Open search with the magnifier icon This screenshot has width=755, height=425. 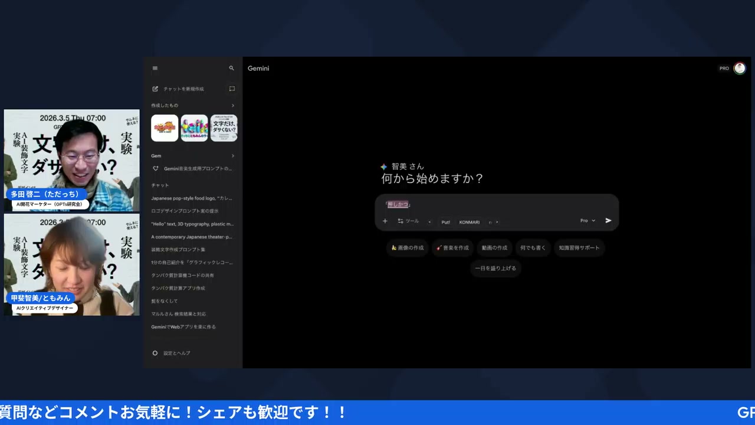point(231,68)
